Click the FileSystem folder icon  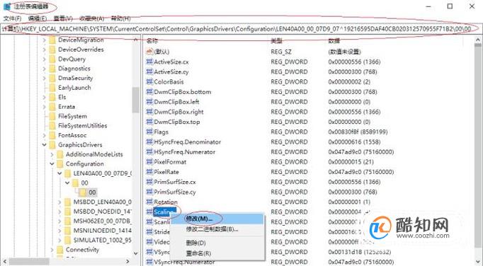point(52,116)
